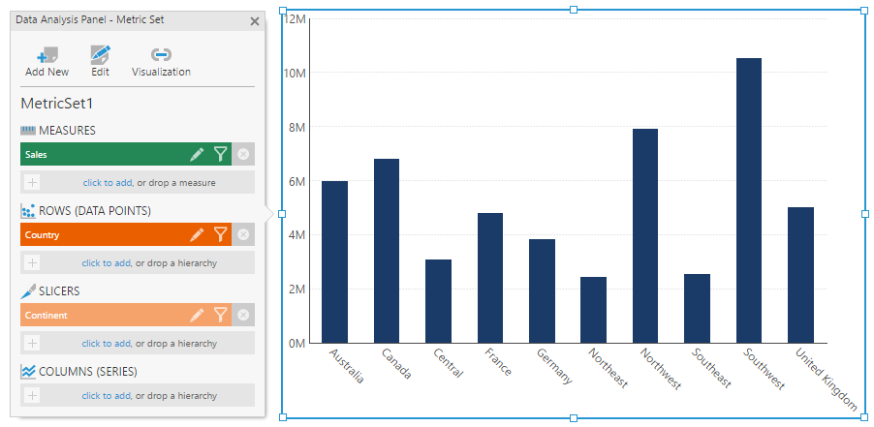The width and height of the screenshot is (874, 427).
Task: Click the Northwest bar in the chart
Action: 644,235
